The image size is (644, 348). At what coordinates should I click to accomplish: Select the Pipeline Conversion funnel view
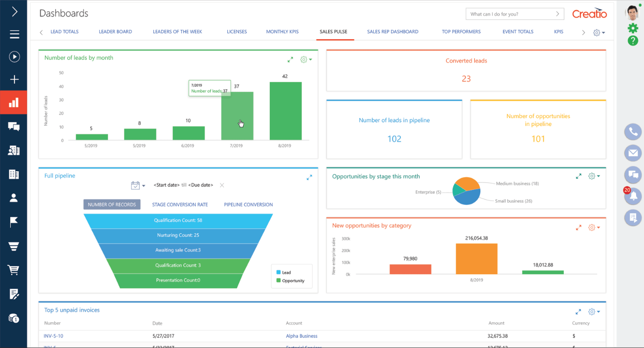pyautogui.click(x=248, y=204)
